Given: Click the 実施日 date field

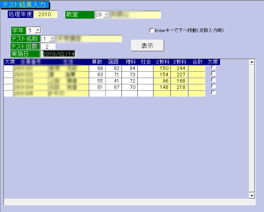Looking at the screenshot, I should (58, 54).
